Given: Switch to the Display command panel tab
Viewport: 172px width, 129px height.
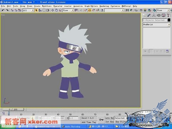Looking at the screenshot, I should pyautogui.click(x=163, y=15).
